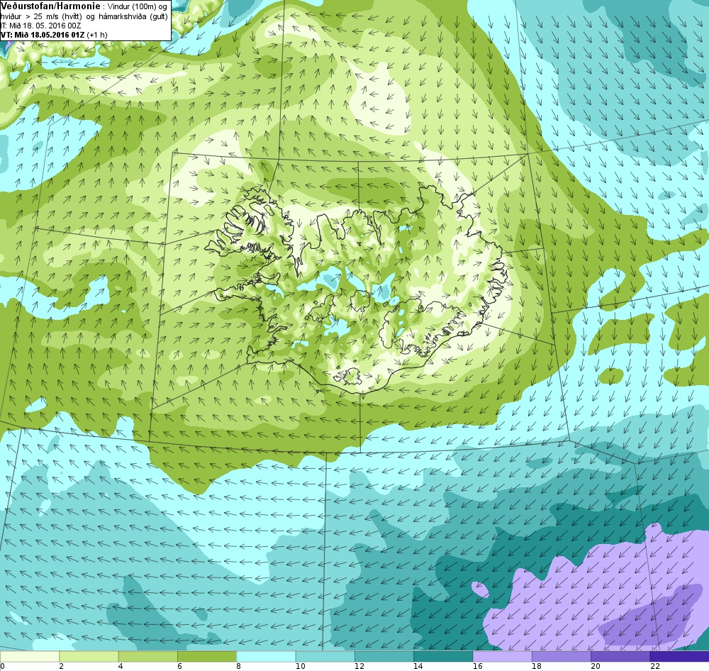
Task: Click the legend value '22'
Action: pos(654,667)
